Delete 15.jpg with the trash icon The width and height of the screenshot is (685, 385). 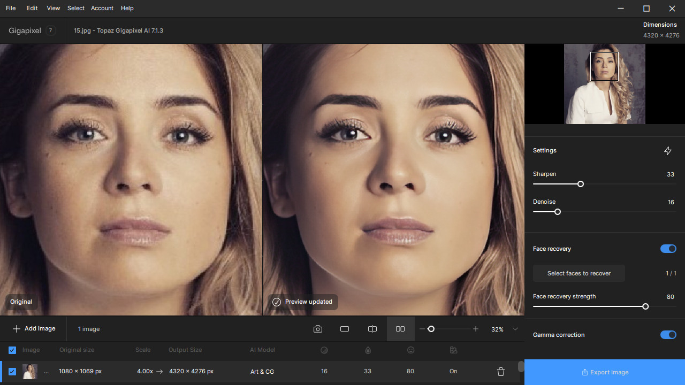pos(501,372)
